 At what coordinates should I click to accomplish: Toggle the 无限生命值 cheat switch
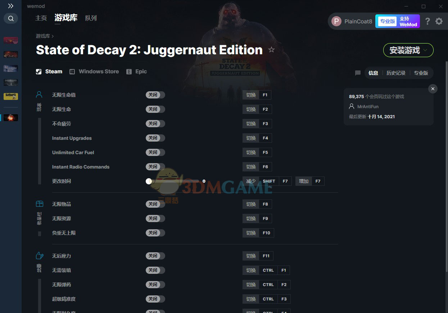click(155, 95)
